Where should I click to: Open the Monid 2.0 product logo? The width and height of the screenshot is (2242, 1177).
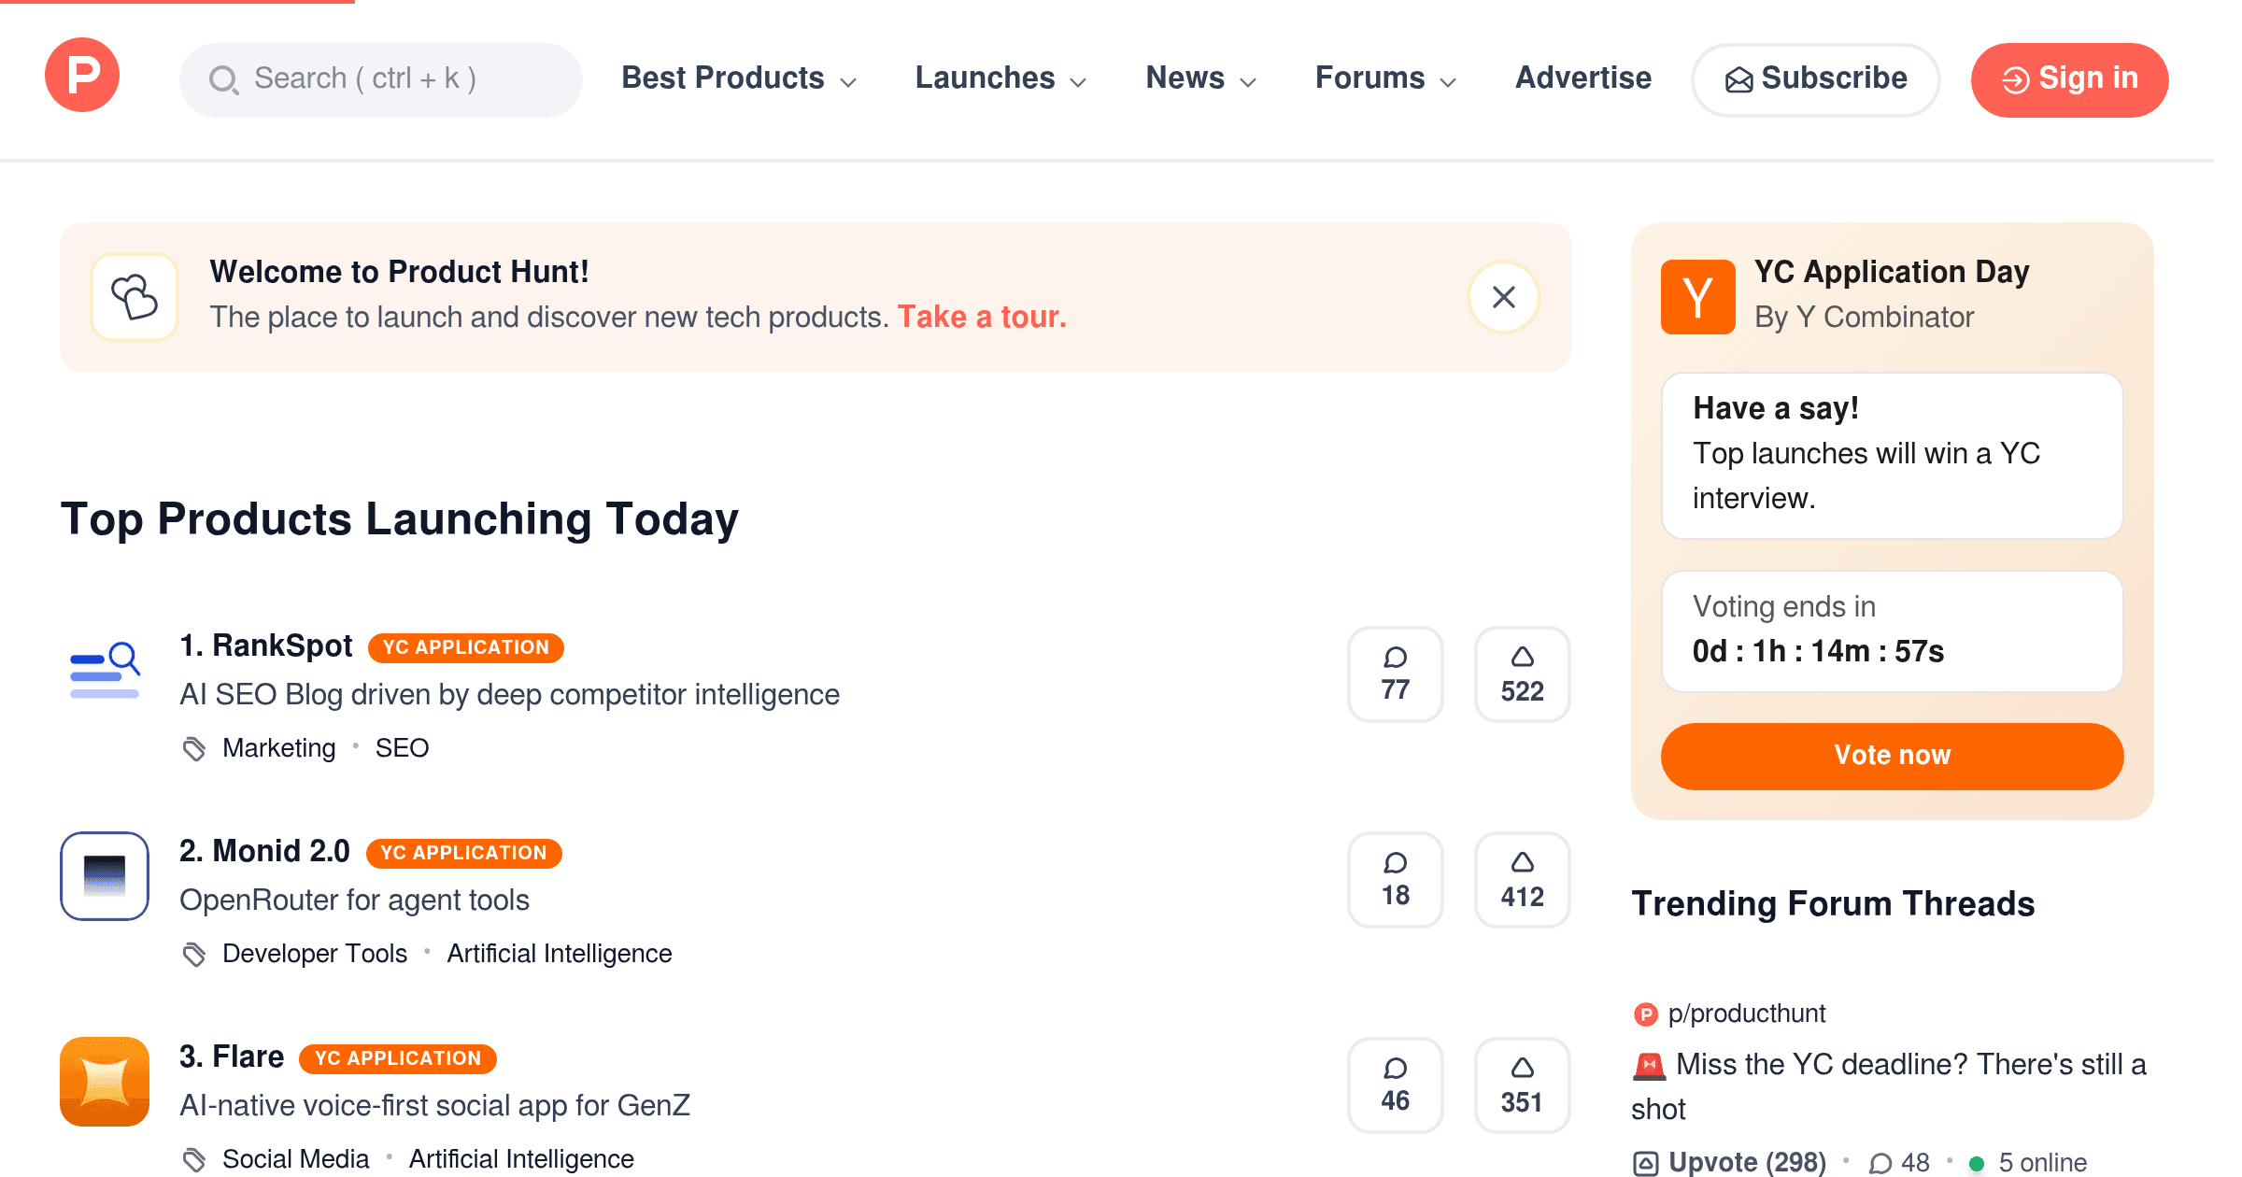[105, 876]
